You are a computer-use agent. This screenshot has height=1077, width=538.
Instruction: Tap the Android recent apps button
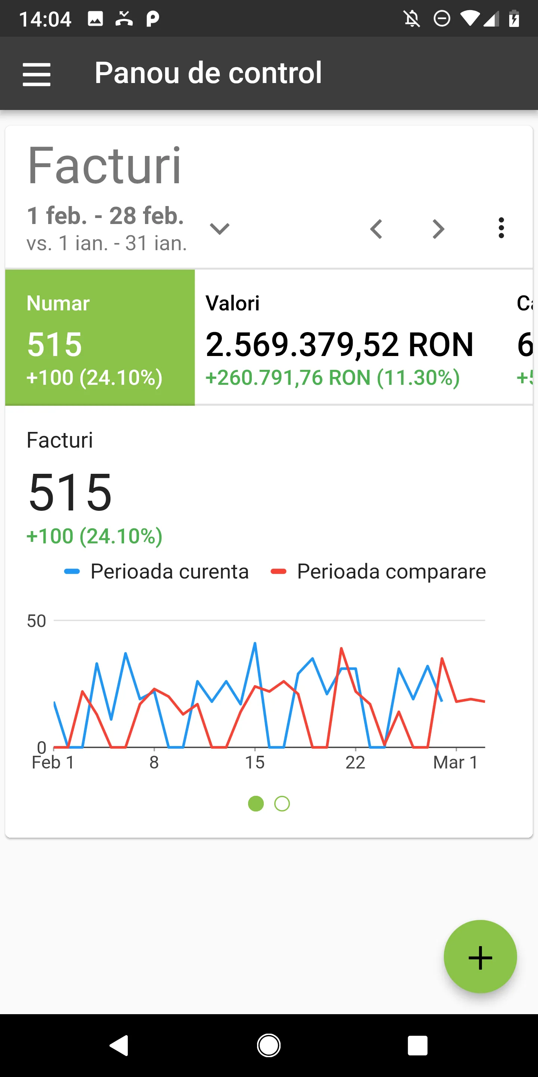(x=418, y=1046)
